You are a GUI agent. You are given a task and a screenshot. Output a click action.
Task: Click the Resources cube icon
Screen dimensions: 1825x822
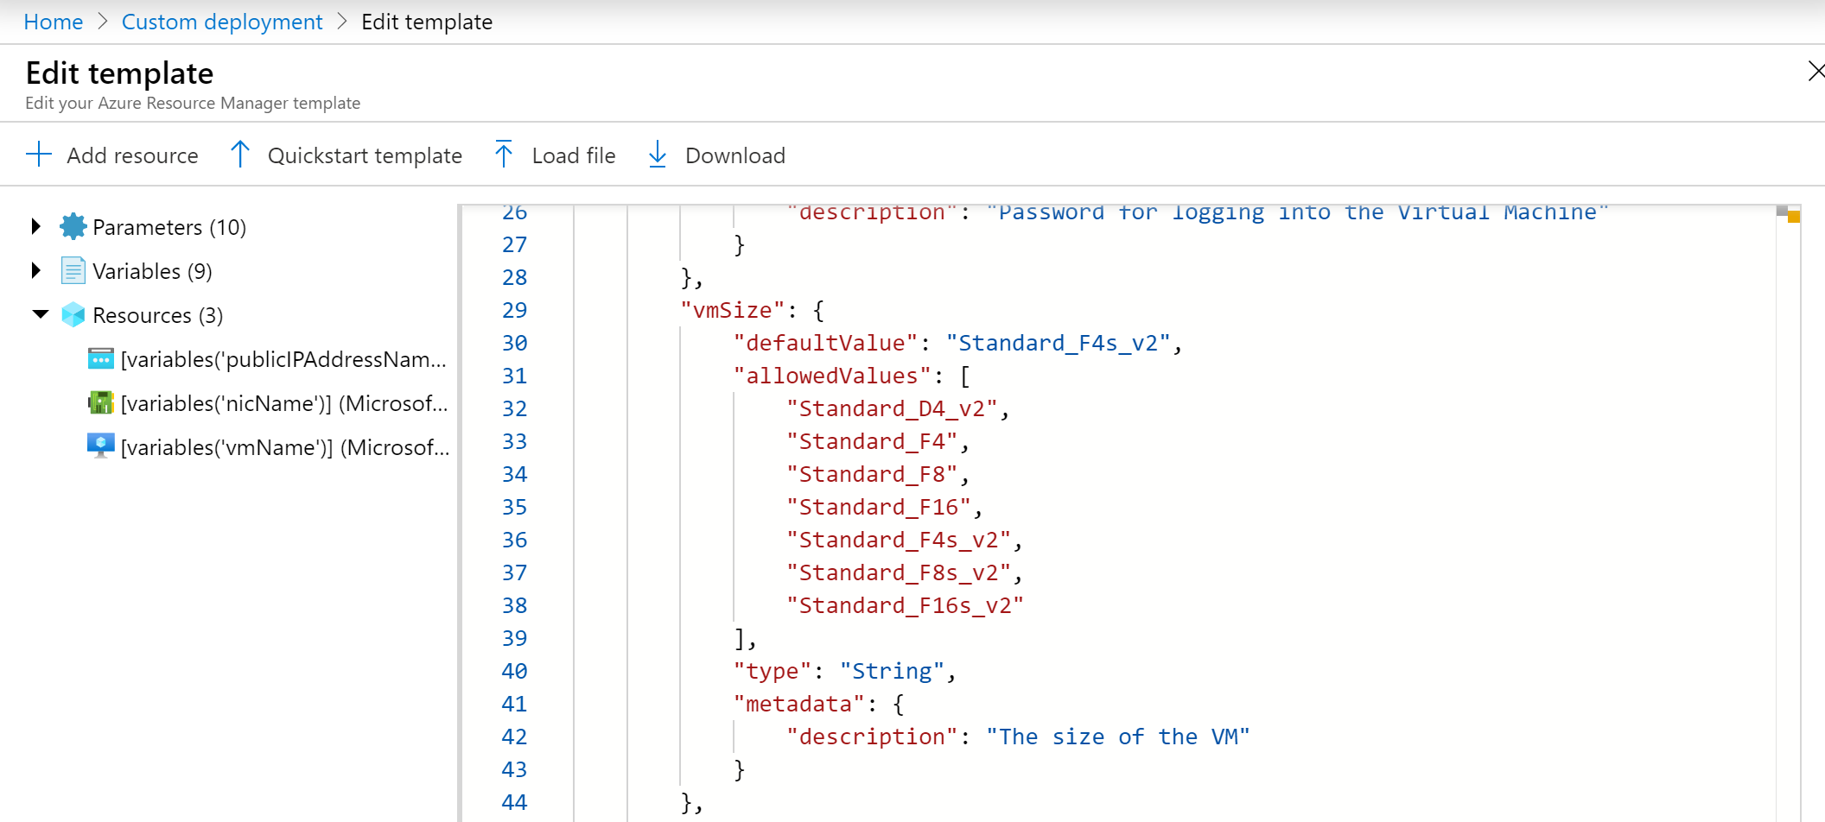pos(73,315)
